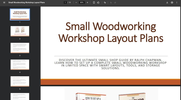Click the zoom in plus button

click(87, 2)
